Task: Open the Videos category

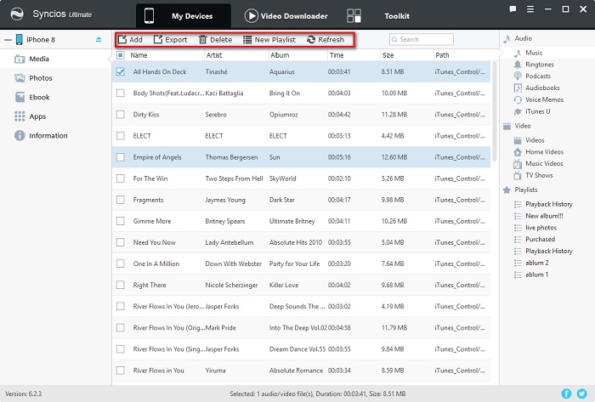Action: [x=535, y=140]
